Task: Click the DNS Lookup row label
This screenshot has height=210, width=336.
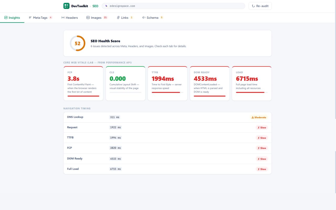Action: point(75,117)
